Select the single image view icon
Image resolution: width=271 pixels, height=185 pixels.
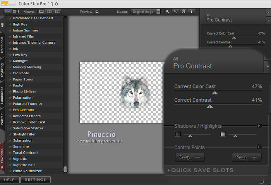point(41,12)
